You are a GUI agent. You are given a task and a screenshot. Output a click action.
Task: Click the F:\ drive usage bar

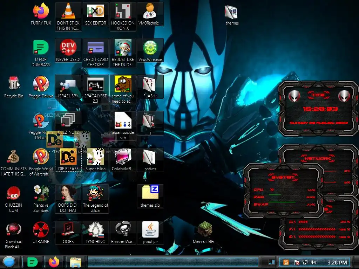tap(317, 229)
